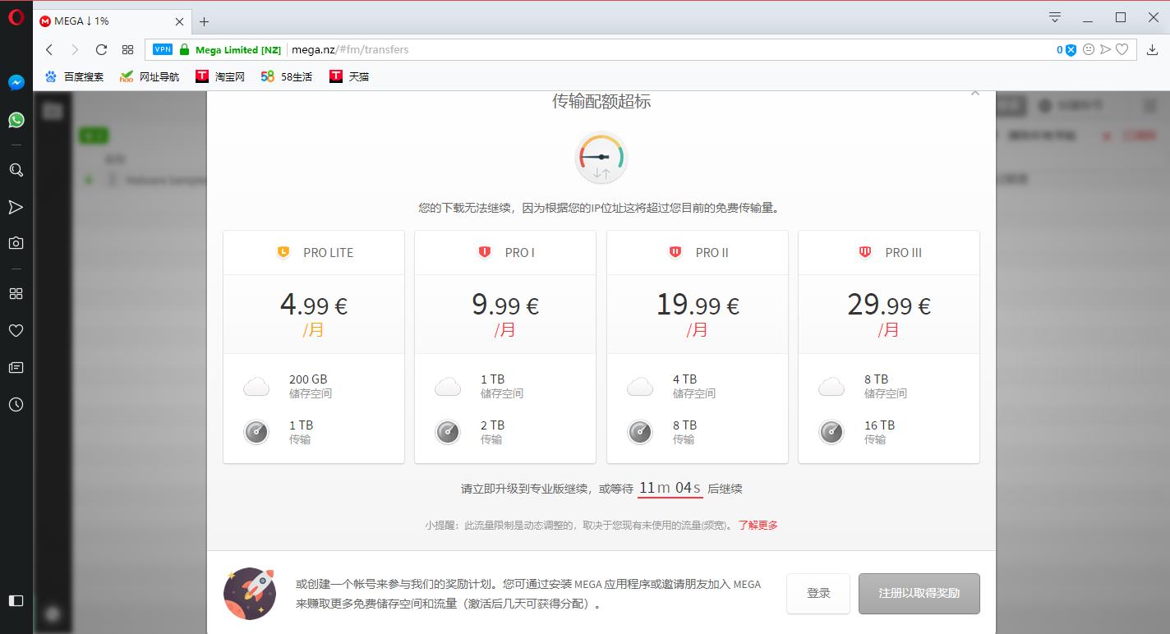Go back to the previous page
The height and width of the screenshot is (634, 1170).
click(x=49, y=49)
